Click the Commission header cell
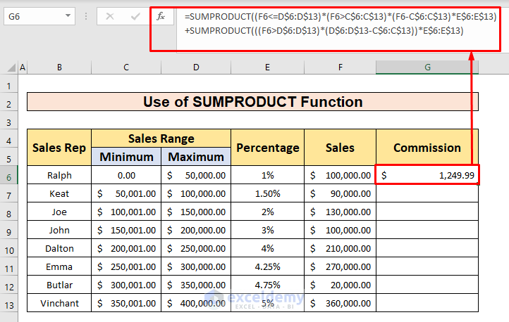 pos(427,148)
